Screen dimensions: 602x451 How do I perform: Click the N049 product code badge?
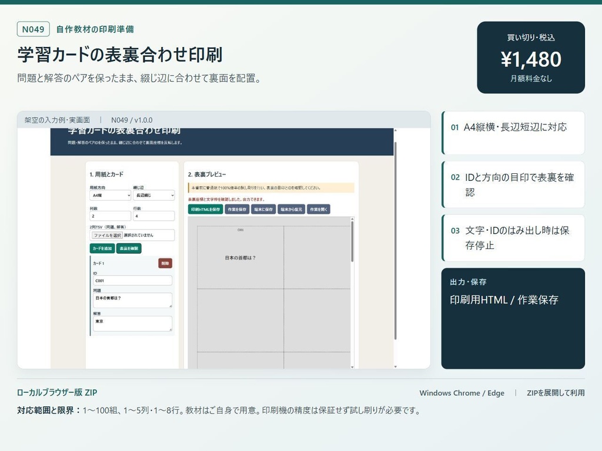coord(33,29)
